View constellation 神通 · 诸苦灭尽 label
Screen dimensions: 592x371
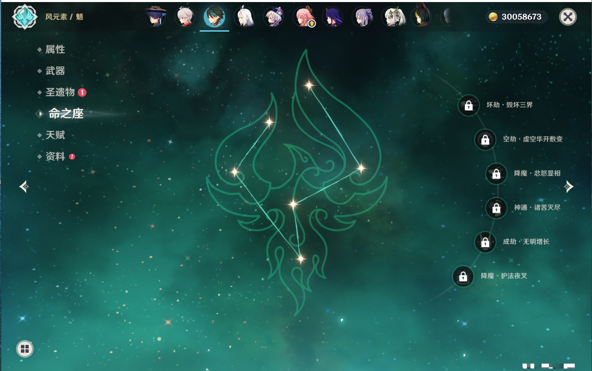(x=537, y=207)
